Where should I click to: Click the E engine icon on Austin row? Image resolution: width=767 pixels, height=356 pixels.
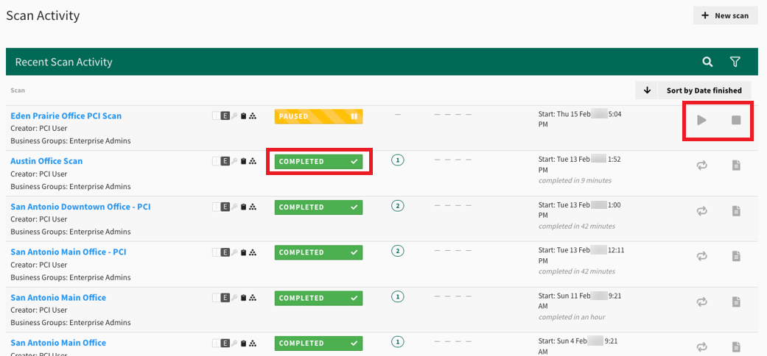pyautogui.click(x=225, y=161)
